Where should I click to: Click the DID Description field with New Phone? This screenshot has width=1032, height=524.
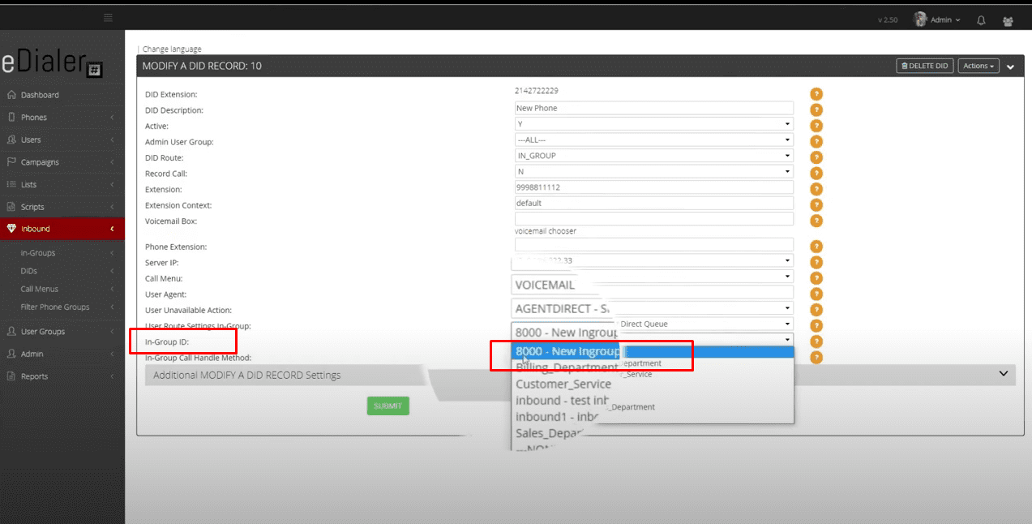click(654, 108)
